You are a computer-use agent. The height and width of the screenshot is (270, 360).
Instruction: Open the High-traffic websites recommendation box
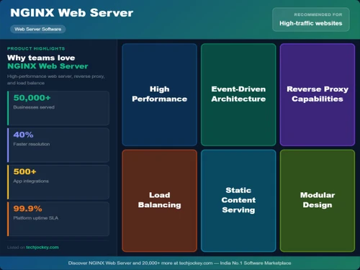311,19
